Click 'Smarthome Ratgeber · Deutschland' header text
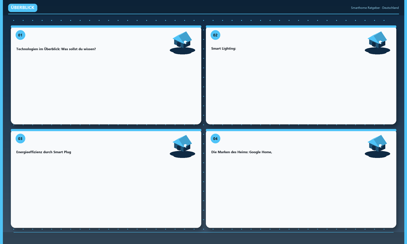This screenshot has width=407, height=244. tap(375, 8)
